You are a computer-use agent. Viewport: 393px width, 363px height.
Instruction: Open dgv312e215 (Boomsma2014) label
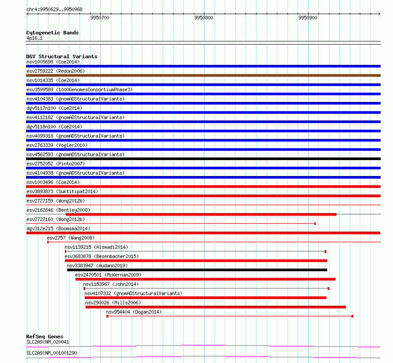(x=58, y=228)
